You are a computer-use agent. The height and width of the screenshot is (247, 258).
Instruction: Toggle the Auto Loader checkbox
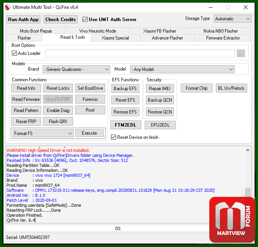(15, 53)
